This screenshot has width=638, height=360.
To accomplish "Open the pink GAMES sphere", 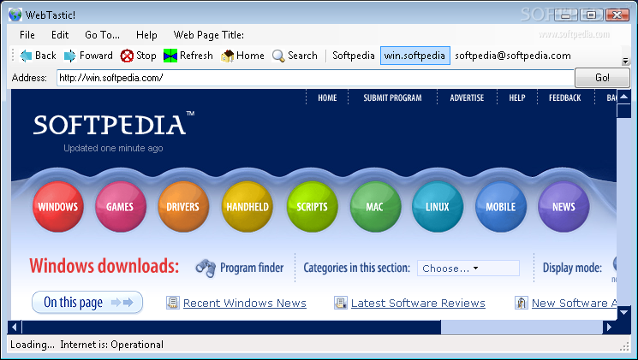I will [x=121, y=206].
